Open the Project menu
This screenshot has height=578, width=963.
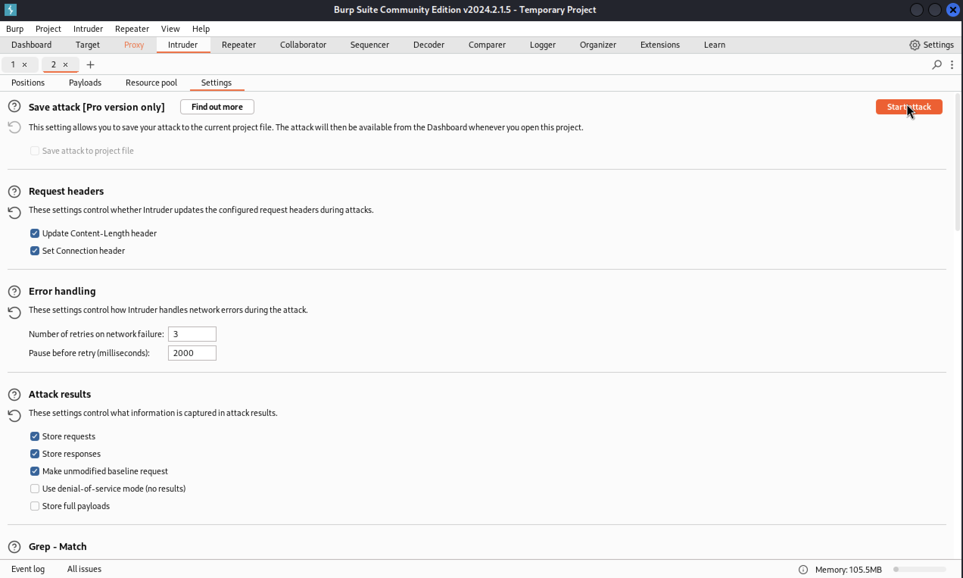point(48,29)
